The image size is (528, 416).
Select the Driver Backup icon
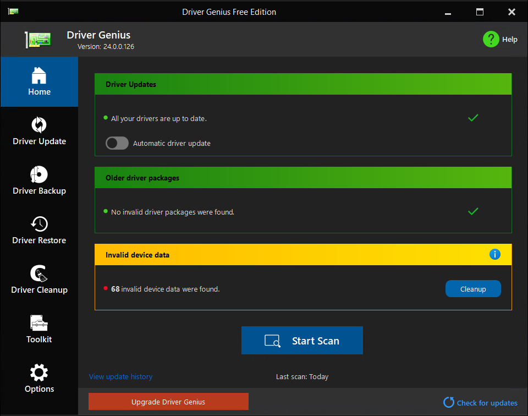click(x=39, y=182)
